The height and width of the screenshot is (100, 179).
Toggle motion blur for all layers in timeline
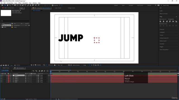click(x=44, y=71)
